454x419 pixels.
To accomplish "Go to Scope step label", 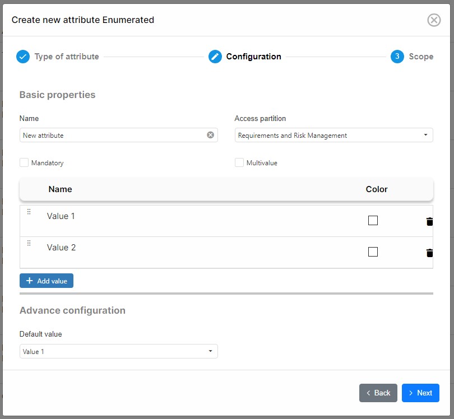I will click(421, 57).
